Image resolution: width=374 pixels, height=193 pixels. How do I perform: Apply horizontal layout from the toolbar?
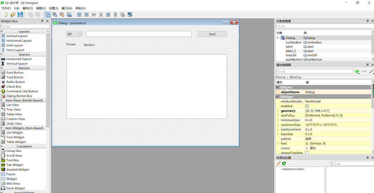click(79, 15)
